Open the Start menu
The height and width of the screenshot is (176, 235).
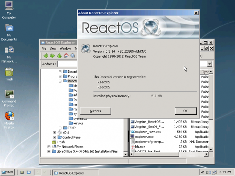pyautogui.click(x=8, y=172)
